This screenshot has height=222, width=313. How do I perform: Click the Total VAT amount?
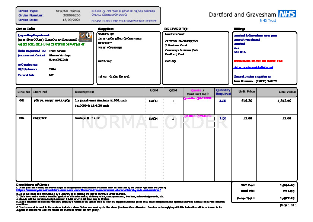tap(288, 191)
